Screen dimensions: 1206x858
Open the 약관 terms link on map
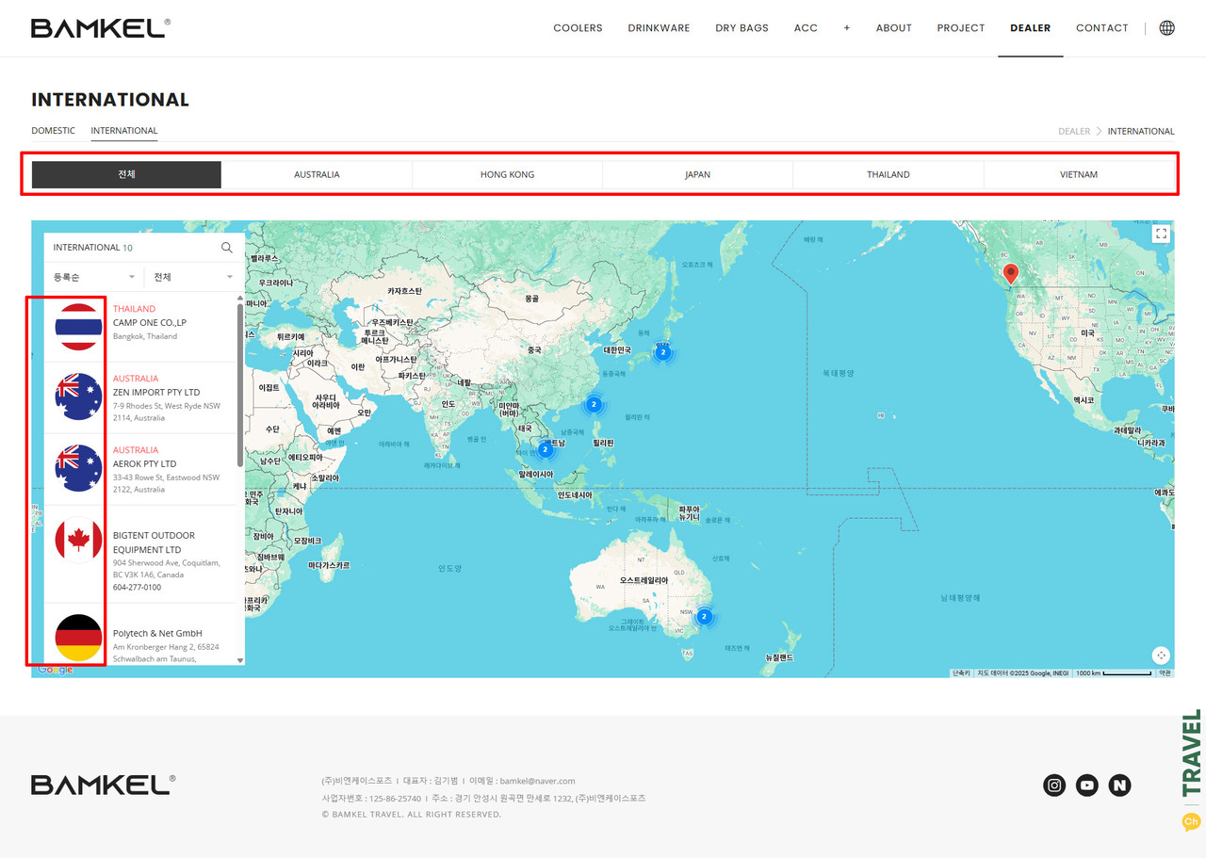coord(1165,672)
